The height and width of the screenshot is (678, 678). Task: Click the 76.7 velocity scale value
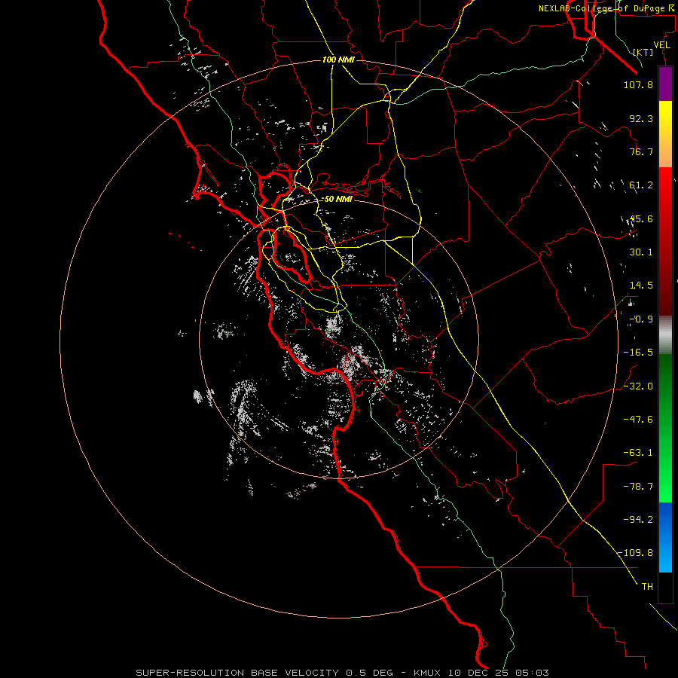coord(641,151)
